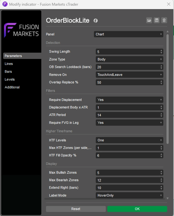Decrease Swing Length with the down arrow
Screen dimensions: 174x216
coord(161,53)
